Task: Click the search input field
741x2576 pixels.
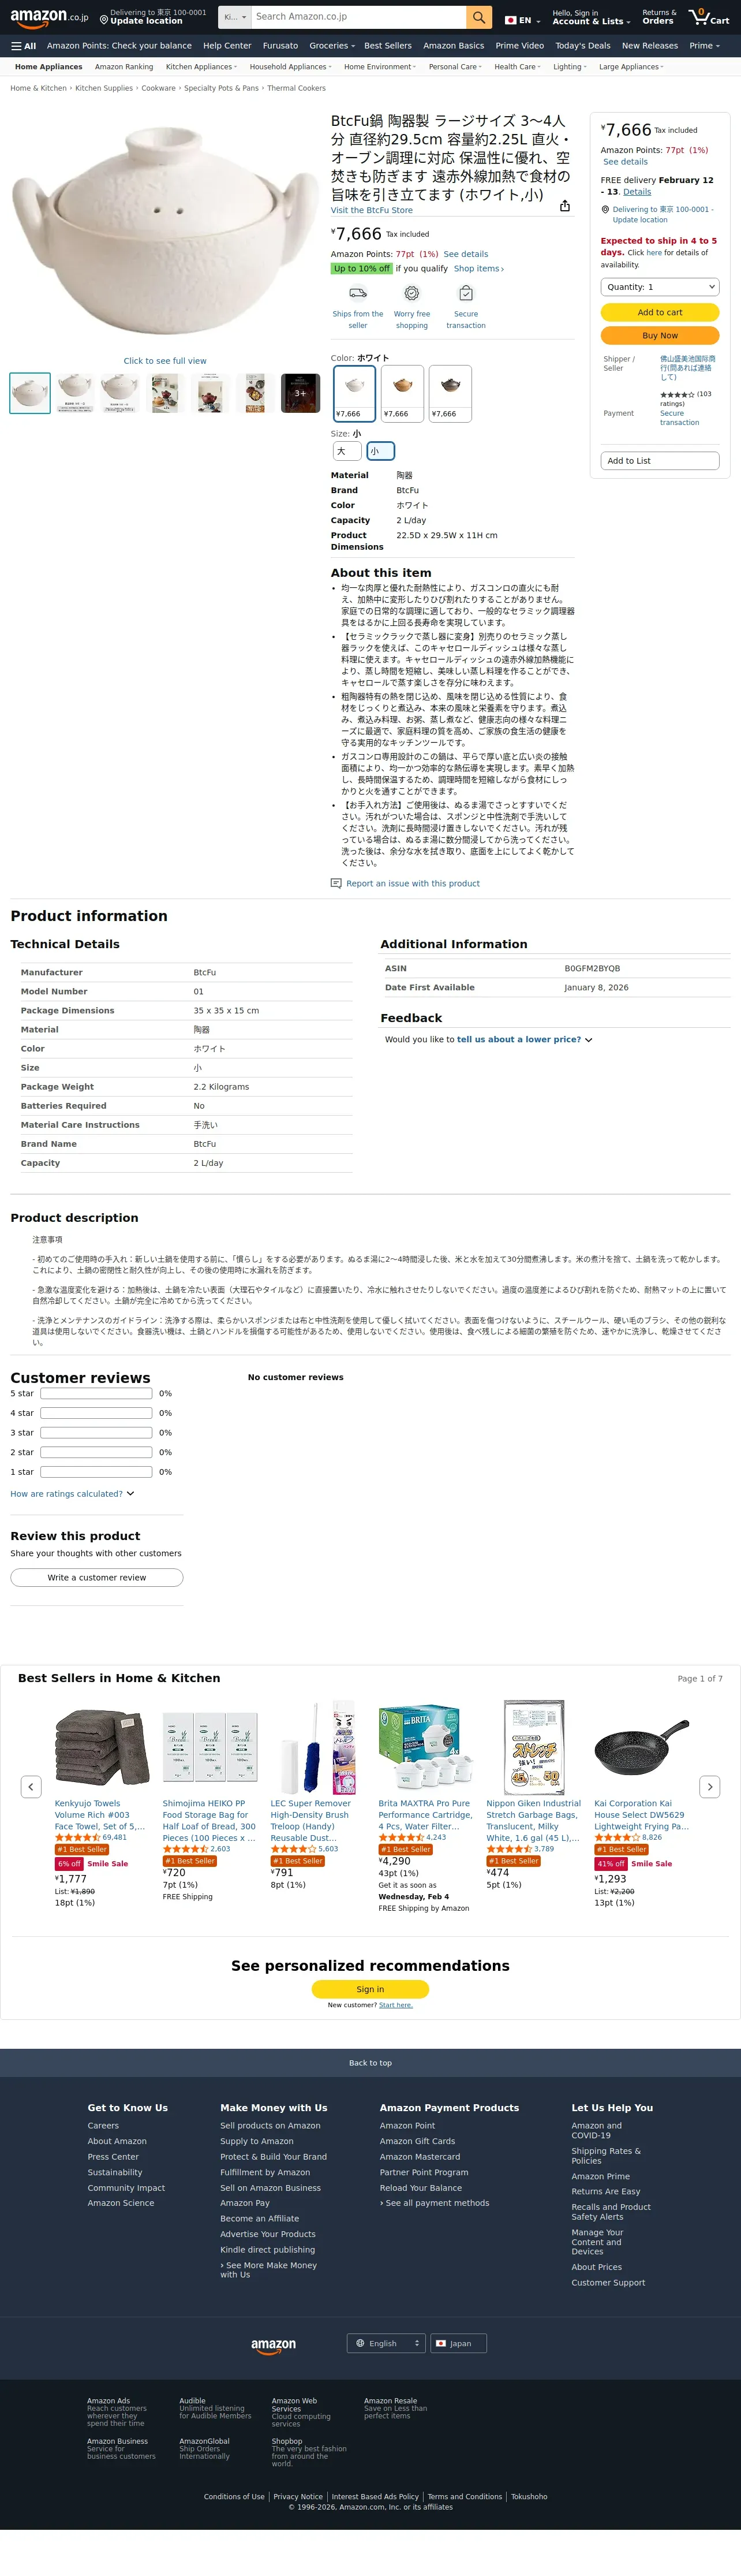Action: pos(358,17)
